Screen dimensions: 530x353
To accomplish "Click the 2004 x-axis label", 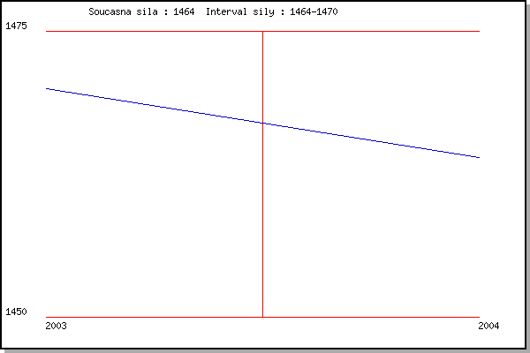I will click(x=488, y=326).
